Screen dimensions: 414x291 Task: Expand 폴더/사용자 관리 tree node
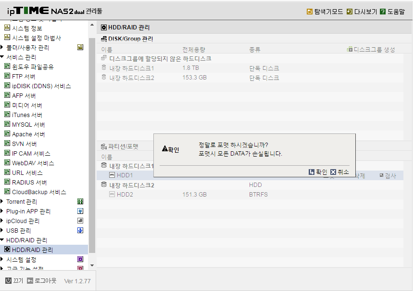[x=2, y=47]
